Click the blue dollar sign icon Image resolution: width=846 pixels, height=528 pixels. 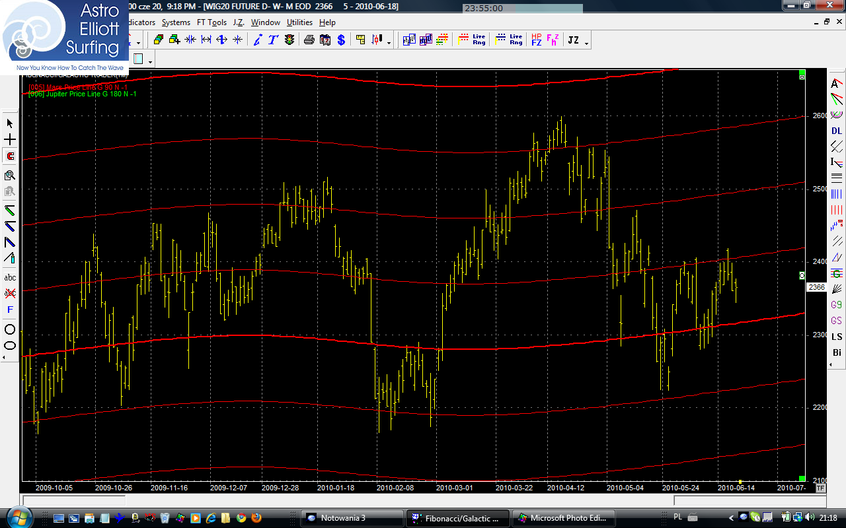click(x=341, y=40)
